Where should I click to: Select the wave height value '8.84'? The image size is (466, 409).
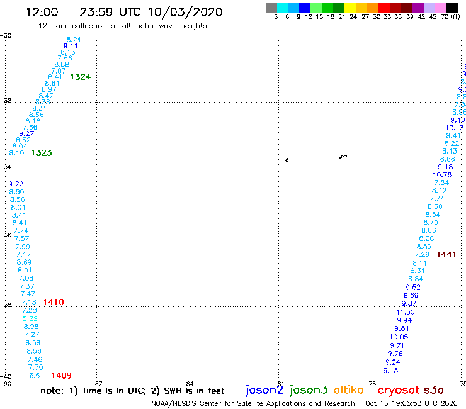(416, 279)
